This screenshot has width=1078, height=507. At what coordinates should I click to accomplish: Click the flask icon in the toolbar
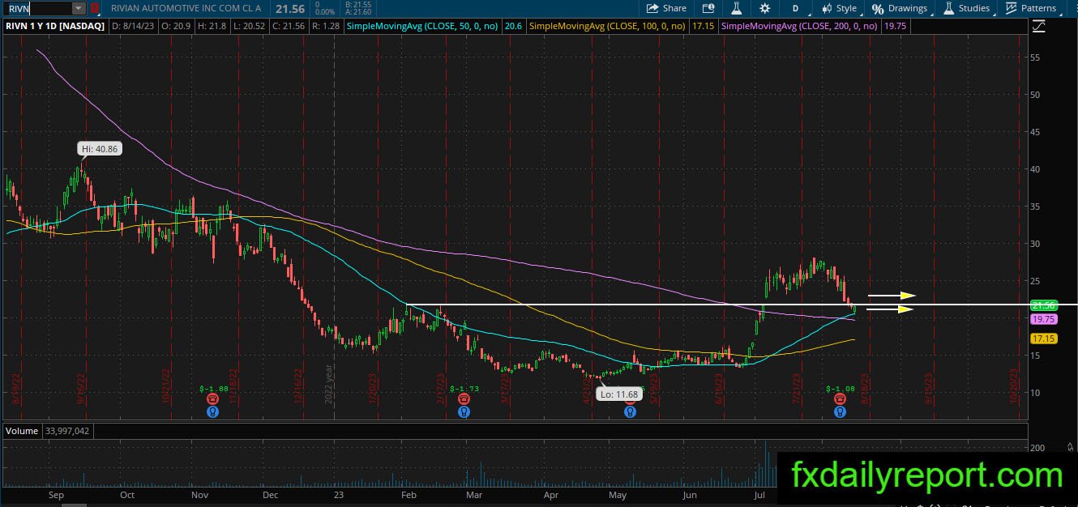(737, 8)
